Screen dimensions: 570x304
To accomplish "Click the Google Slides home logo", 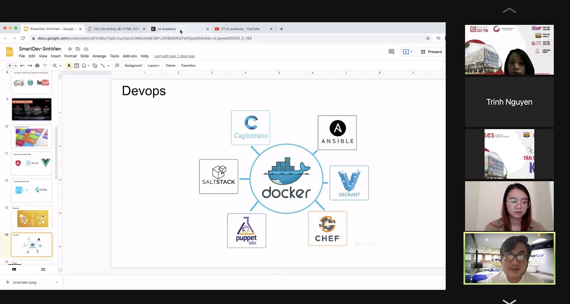I will click(x=10, y=52).
